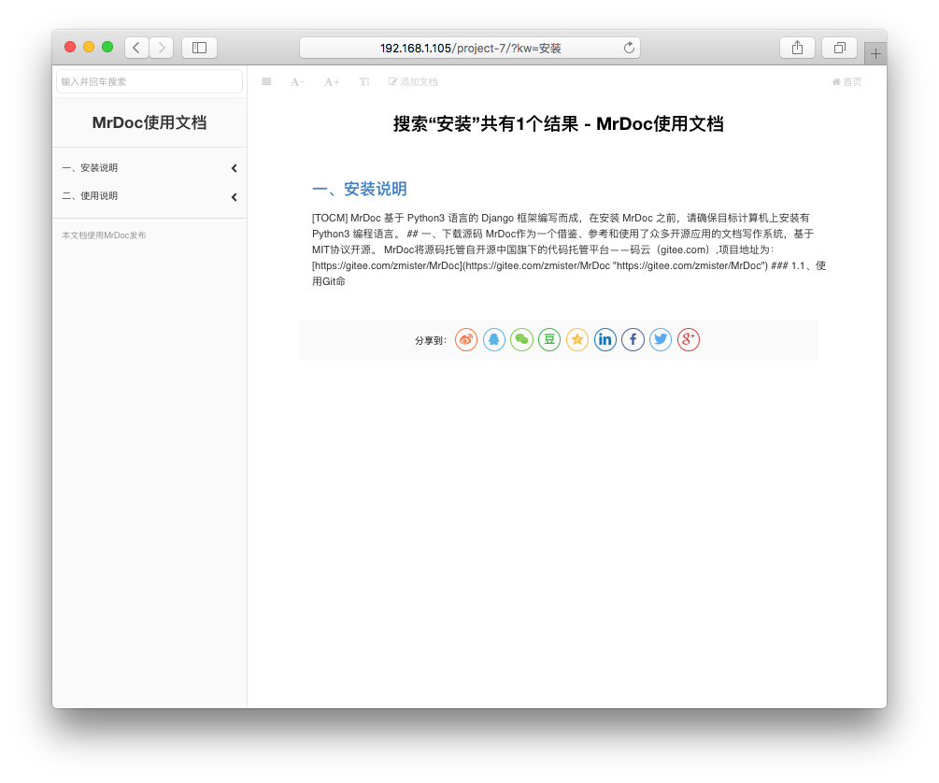Focus the sidebar search input field
The width and height of the screenshot is (939, 783).
[x=149, y=82]
